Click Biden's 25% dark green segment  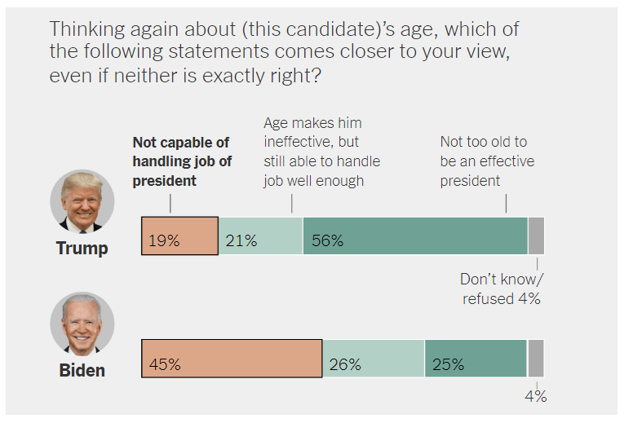pos(476,359)
